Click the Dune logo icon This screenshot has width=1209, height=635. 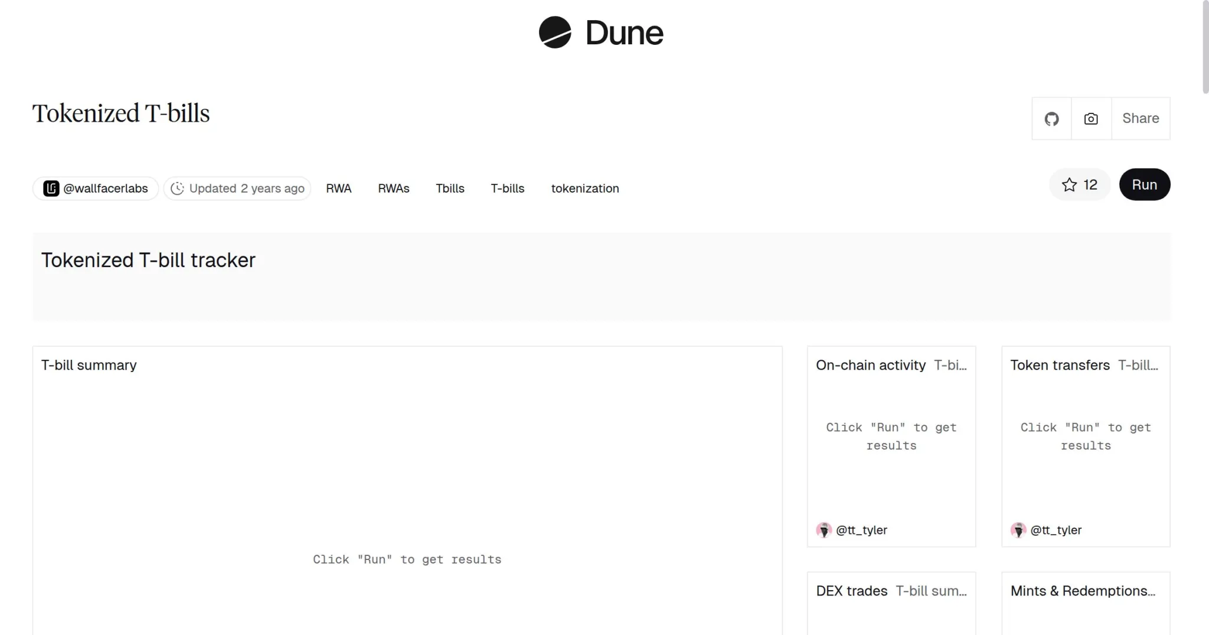pos(555,32)
